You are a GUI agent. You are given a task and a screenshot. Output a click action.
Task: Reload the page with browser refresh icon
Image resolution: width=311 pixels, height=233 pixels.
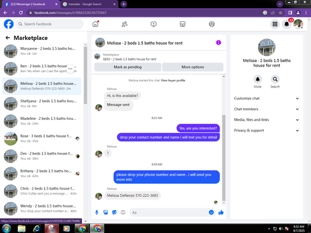coord(21,12)
